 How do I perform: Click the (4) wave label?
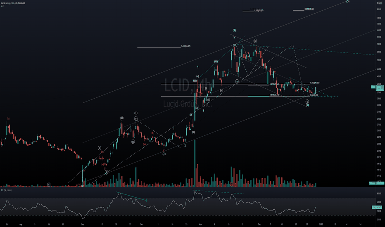tap(307, 105)
